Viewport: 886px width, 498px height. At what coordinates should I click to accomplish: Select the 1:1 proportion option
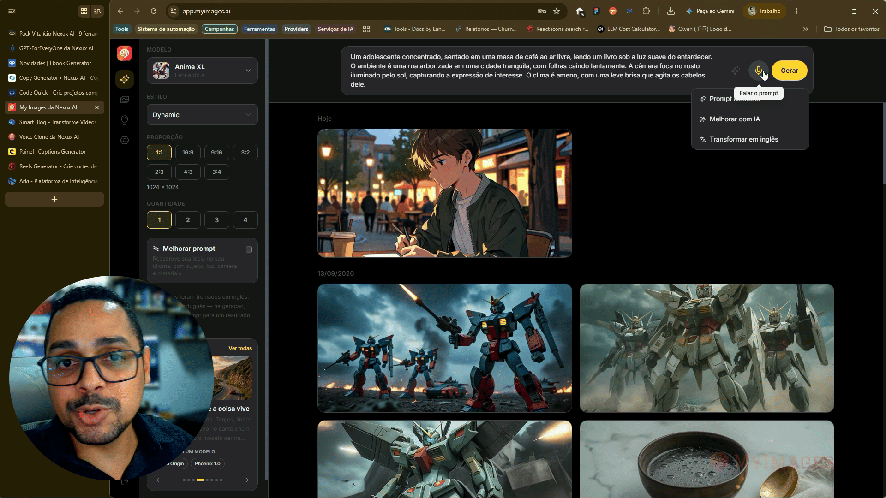coord(159,153)
